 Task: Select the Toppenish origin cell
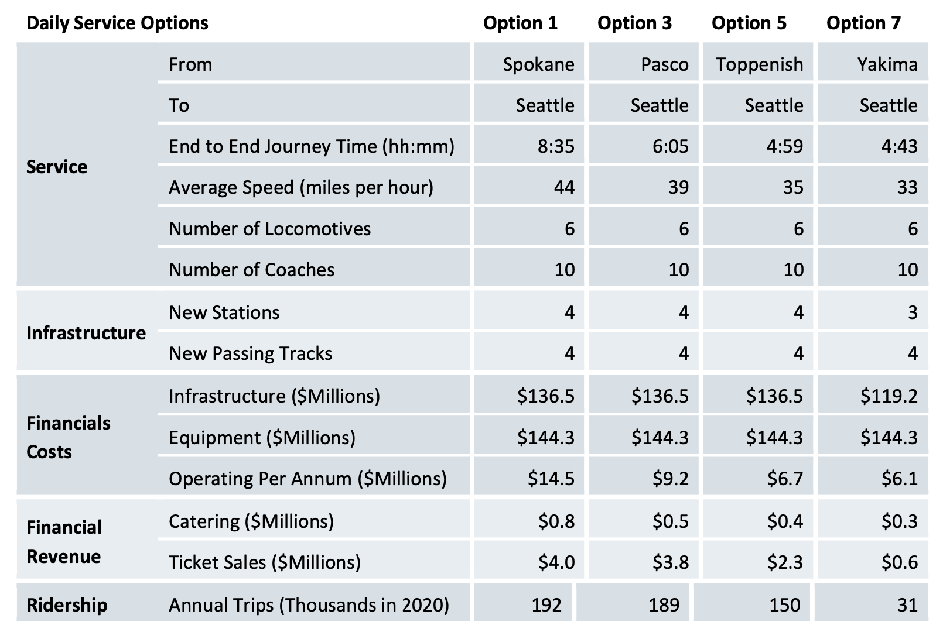[759, 64]
